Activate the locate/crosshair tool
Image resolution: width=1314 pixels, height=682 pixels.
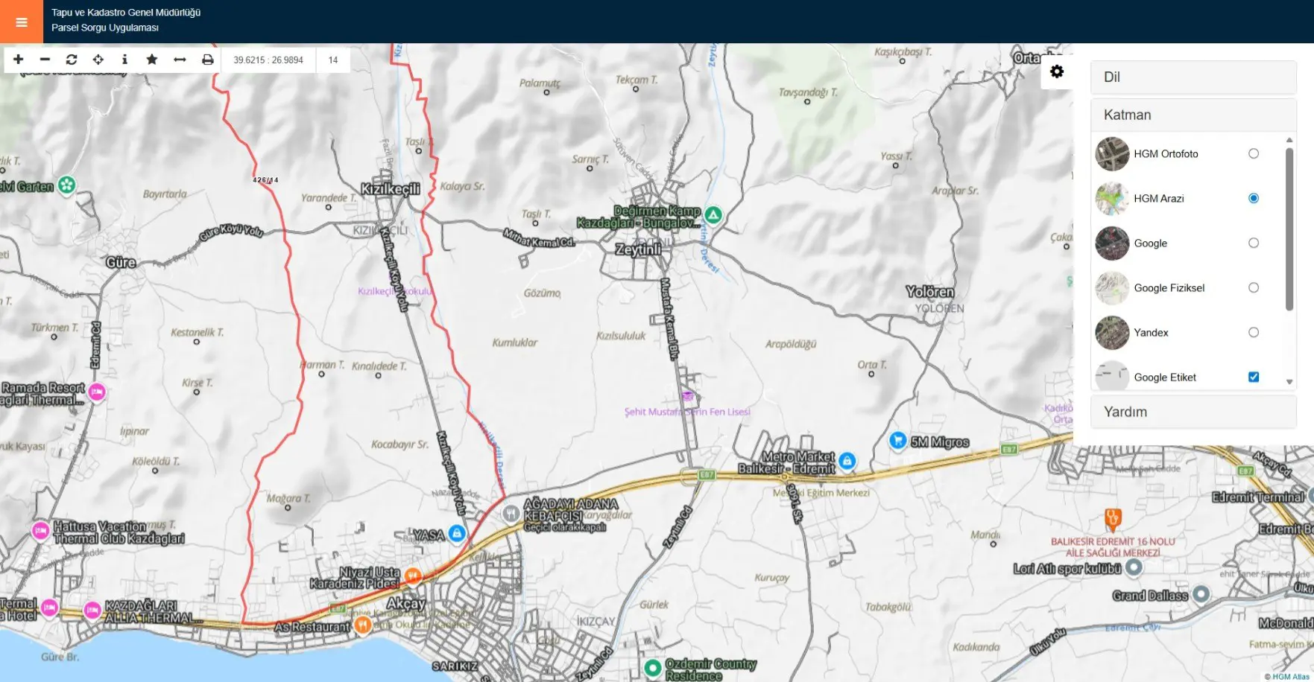pos(98,60)
